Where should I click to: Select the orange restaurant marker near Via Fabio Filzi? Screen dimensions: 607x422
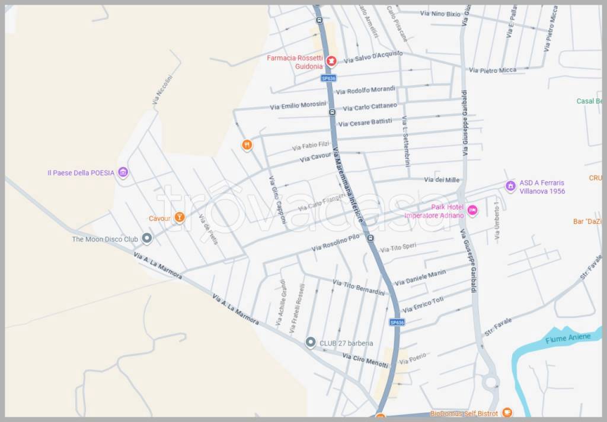pos(247,144)
